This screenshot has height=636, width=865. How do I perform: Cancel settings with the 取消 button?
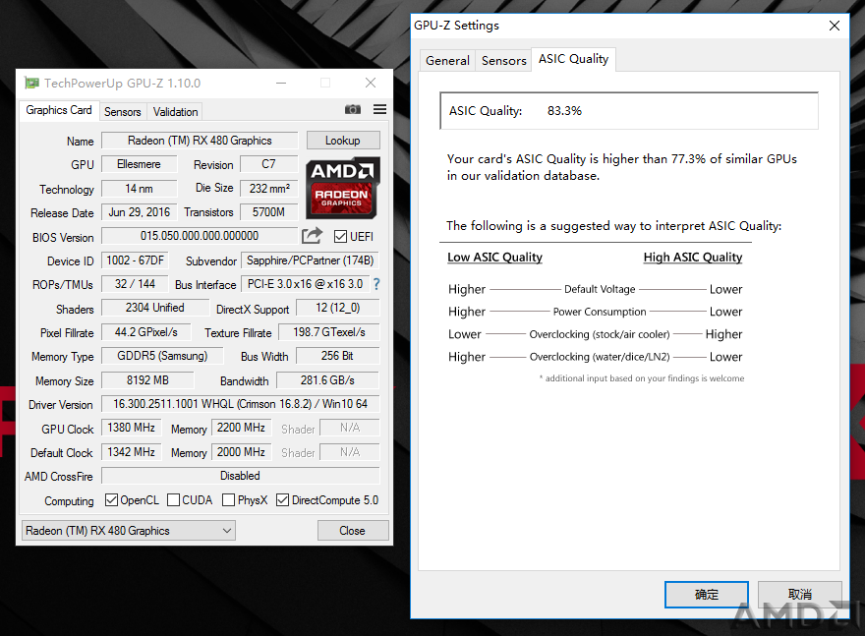click(x=800, y=594)
